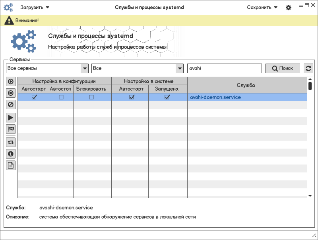Viewport: 318px width, 240px height.
Task: Open settings via the top gear icon
Action: (x=289, y=8)
